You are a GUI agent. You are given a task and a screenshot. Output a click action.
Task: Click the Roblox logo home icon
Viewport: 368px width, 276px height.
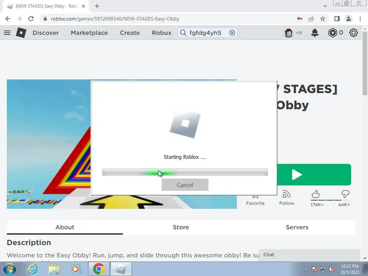click(x=21, y=33)
